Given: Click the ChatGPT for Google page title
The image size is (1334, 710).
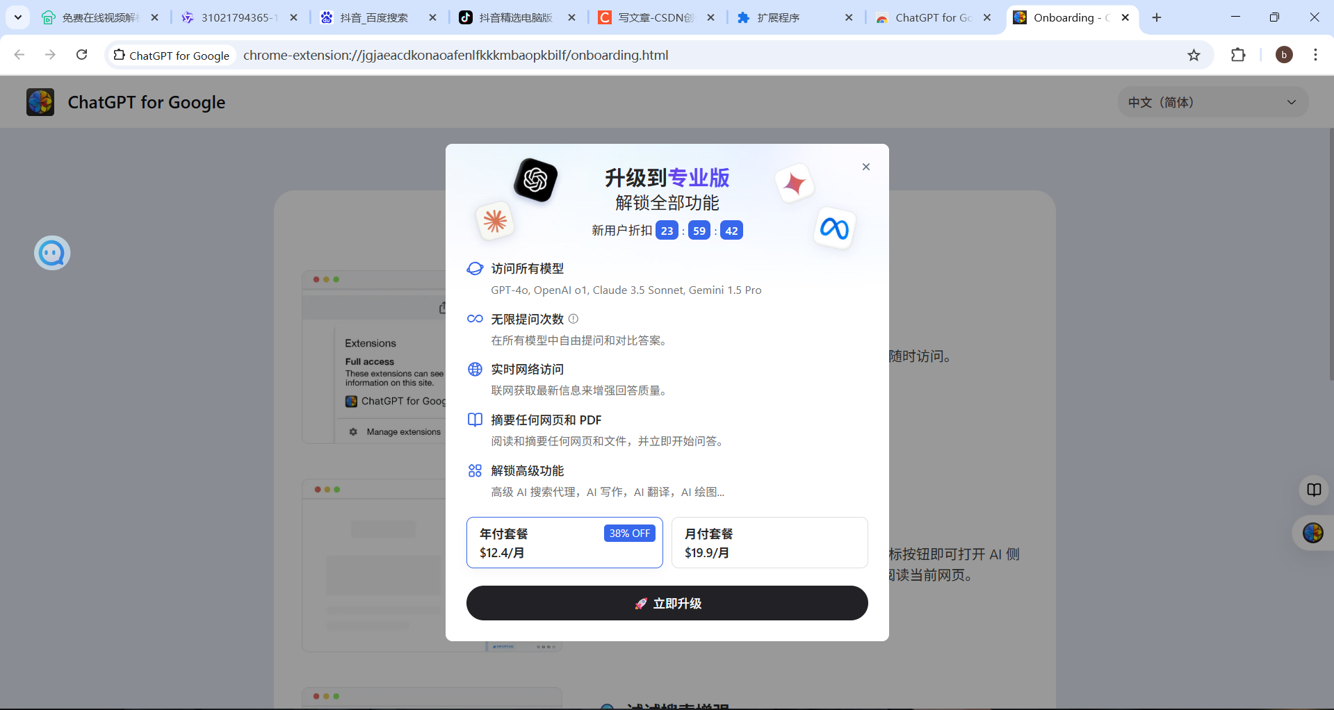Looking at the screenshot, I should click(147, 102).
